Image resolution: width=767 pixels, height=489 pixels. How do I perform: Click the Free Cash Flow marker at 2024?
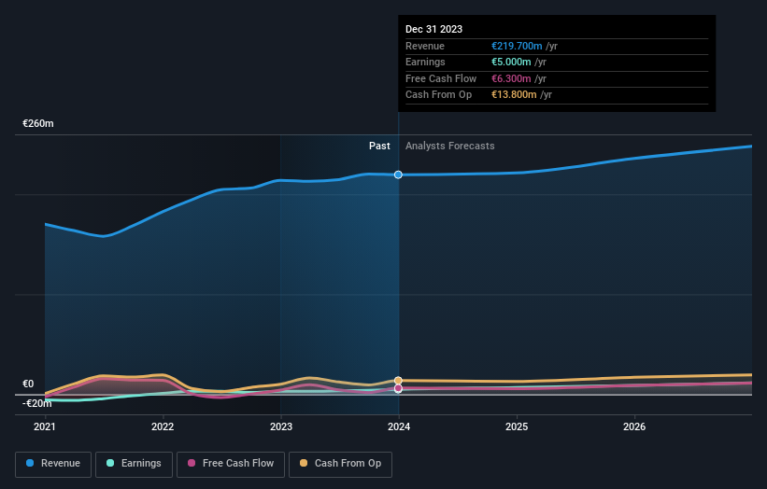click(x=398, y=388)
